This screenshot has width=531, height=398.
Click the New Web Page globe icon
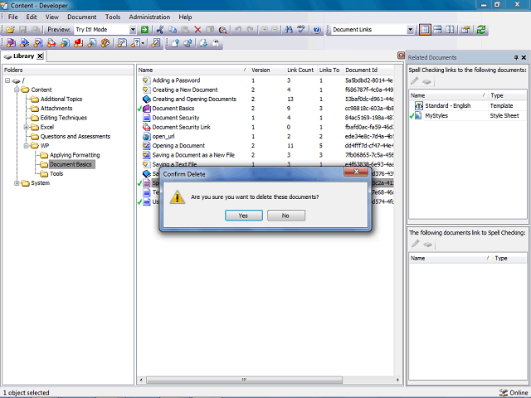(65, 43)
